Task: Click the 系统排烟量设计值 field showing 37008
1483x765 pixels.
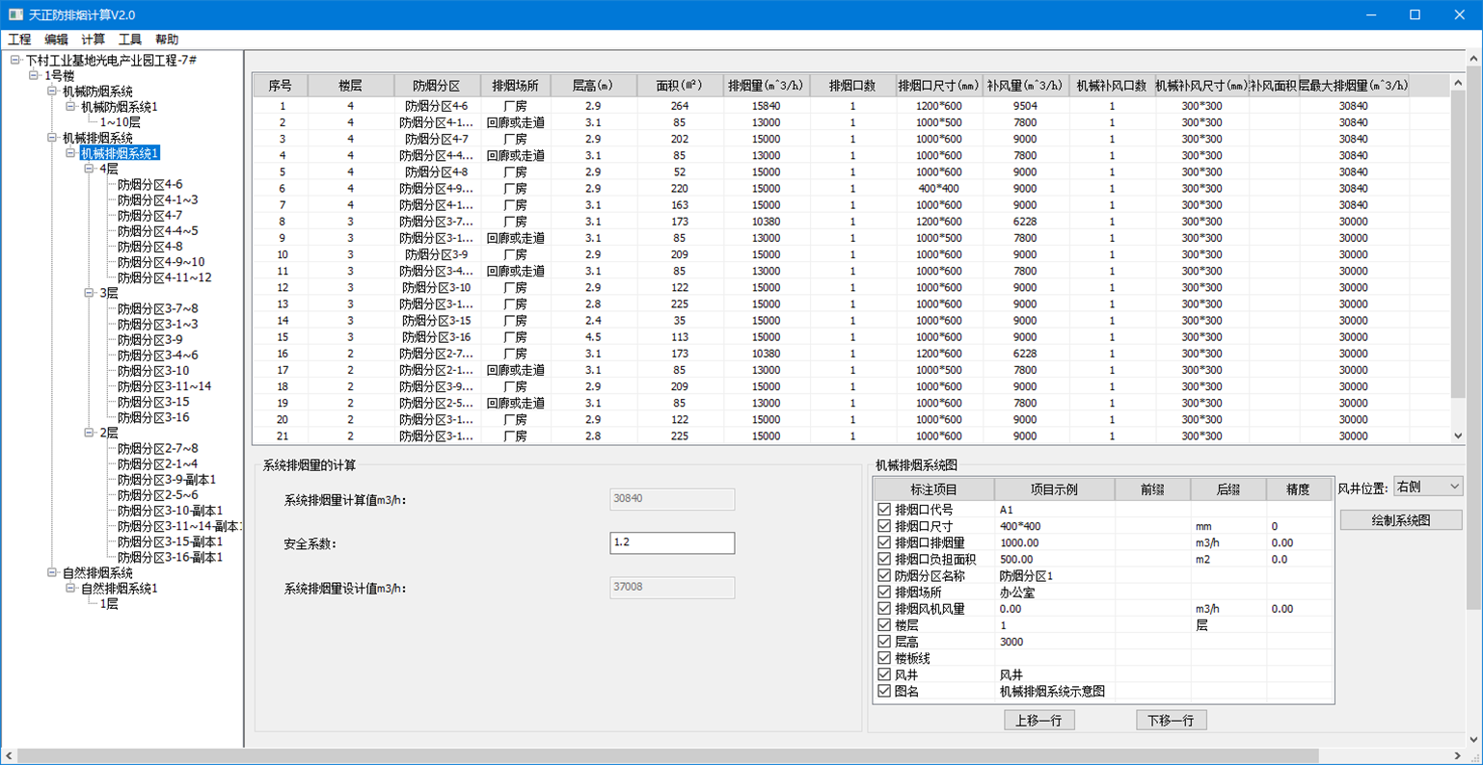Action: (672, 587)
